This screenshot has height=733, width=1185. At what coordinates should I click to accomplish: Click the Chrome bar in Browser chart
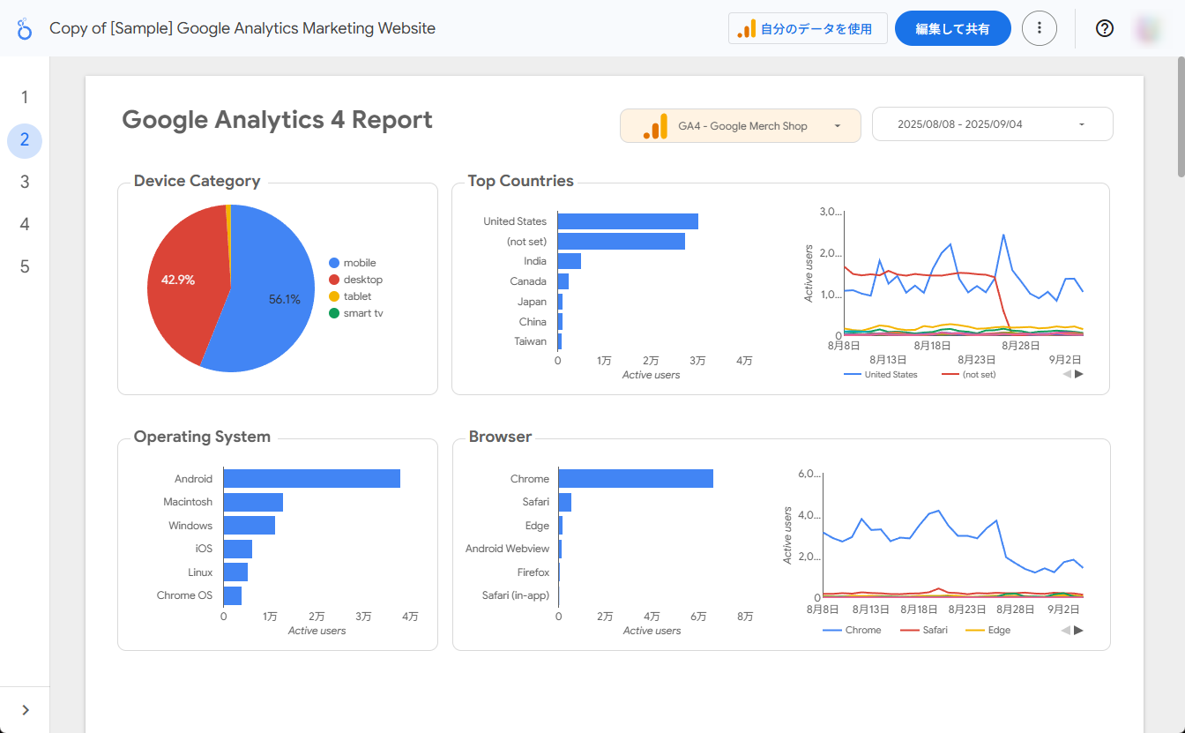click(x=636, y=479)
